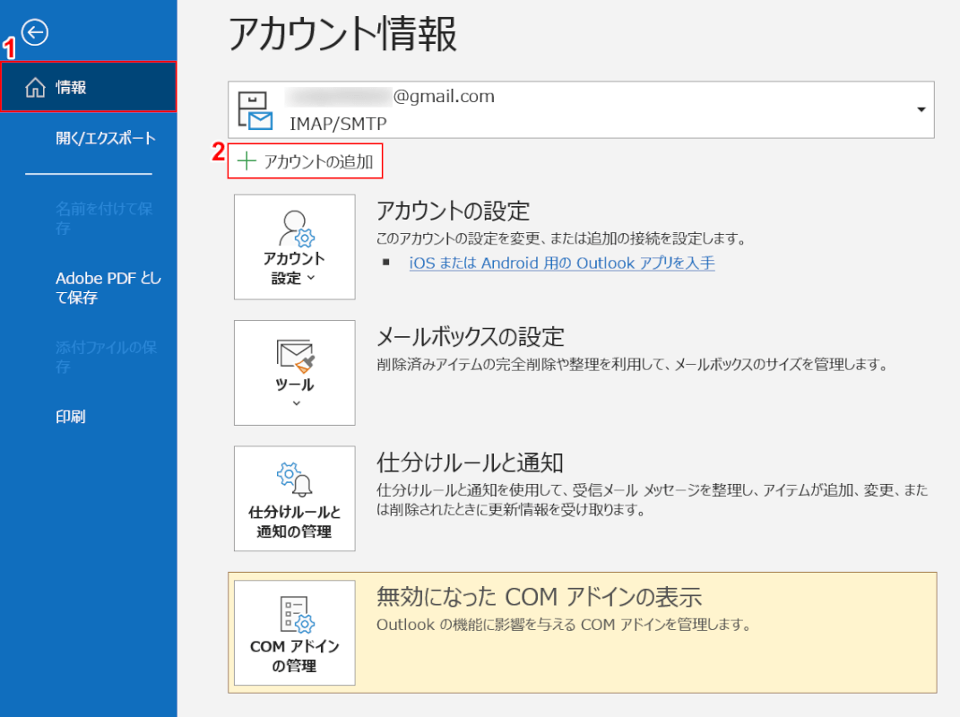This screenshot has height=717, width=960.
Task: Select 添付ファイルの保存 in the sidebar
Action: pos(106,357)
